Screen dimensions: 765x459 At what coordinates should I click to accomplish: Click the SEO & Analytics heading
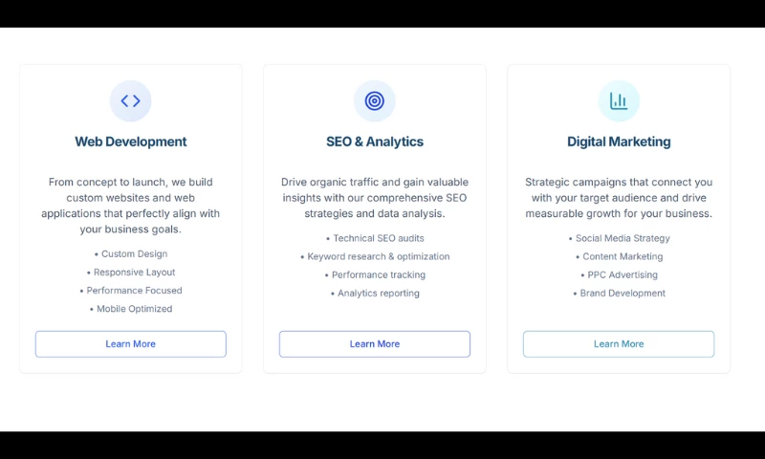click(x=375, y=142)
